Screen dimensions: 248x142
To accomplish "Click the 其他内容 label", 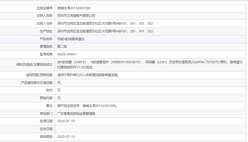I will (46, 98).
